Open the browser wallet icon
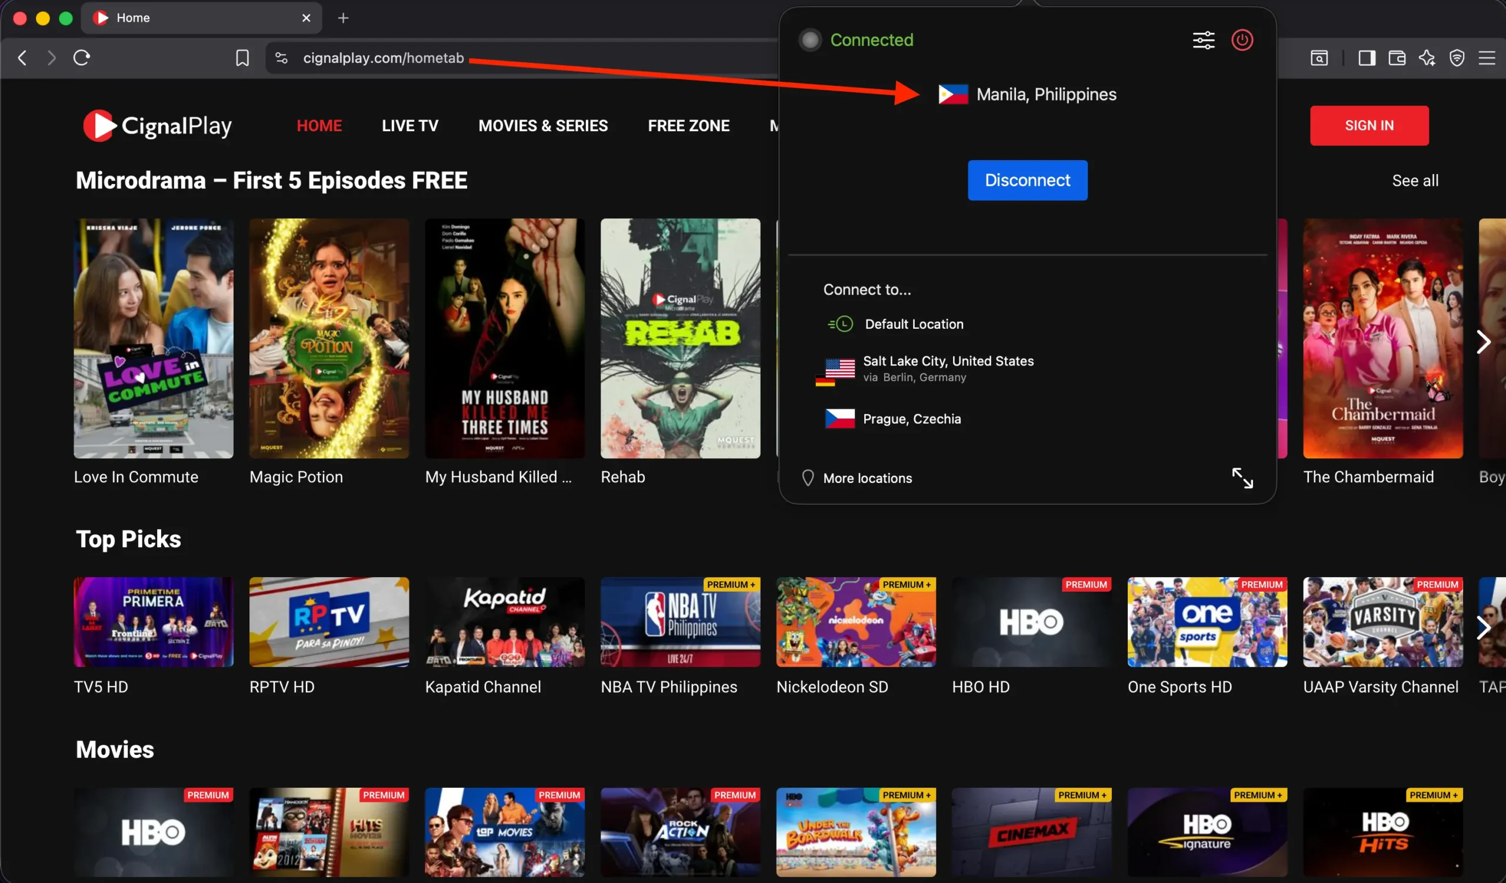The image size is (1506, 883). coord(1397,57)
